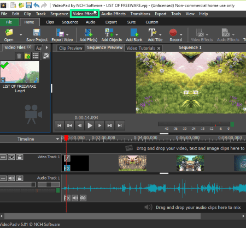Expand the Add Objects dropdown arrow
This screenshot has height=228, width=246.
tap(116, 35)
